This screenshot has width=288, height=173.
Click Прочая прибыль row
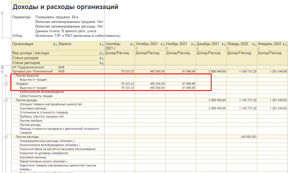pos(31,121)
